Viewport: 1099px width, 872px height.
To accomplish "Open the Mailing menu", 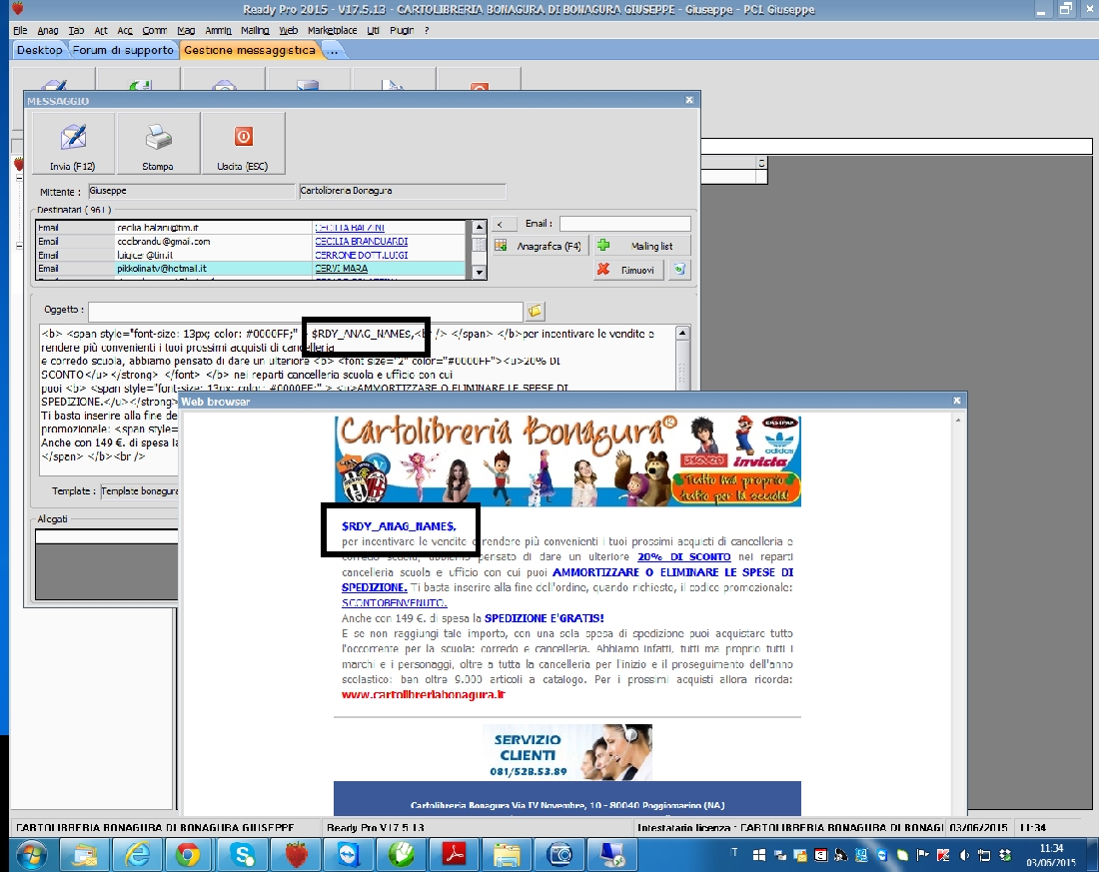I will [x=255, y=31].
